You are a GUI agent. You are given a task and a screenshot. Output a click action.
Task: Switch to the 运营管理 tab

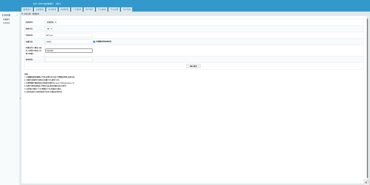coord(40,9)
